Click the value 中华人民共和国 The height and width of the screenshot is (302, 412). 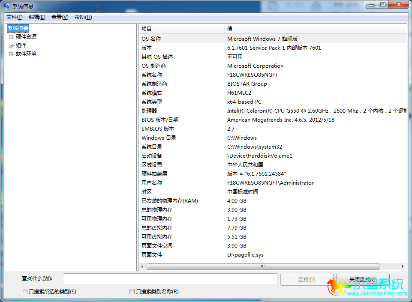(x=245, y=164)
